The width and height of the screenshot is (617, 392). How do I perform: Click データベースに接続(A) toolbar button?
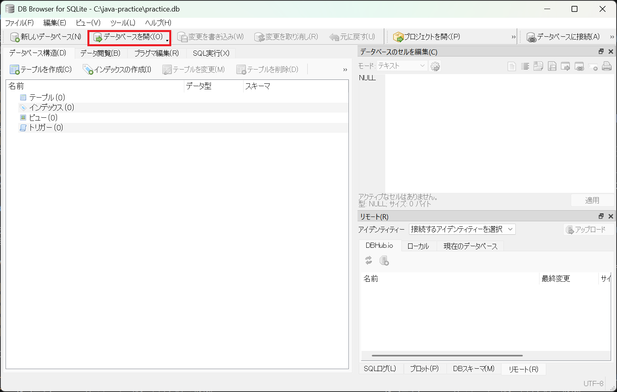[563, 37]
